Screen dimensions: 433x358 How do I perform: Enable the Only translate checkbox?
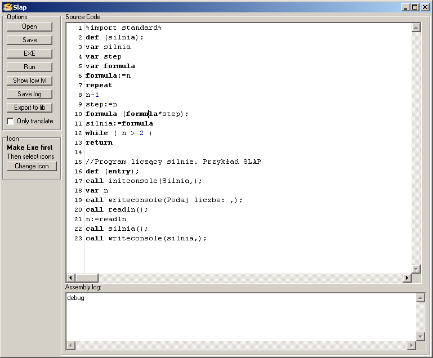coord(11,121)
